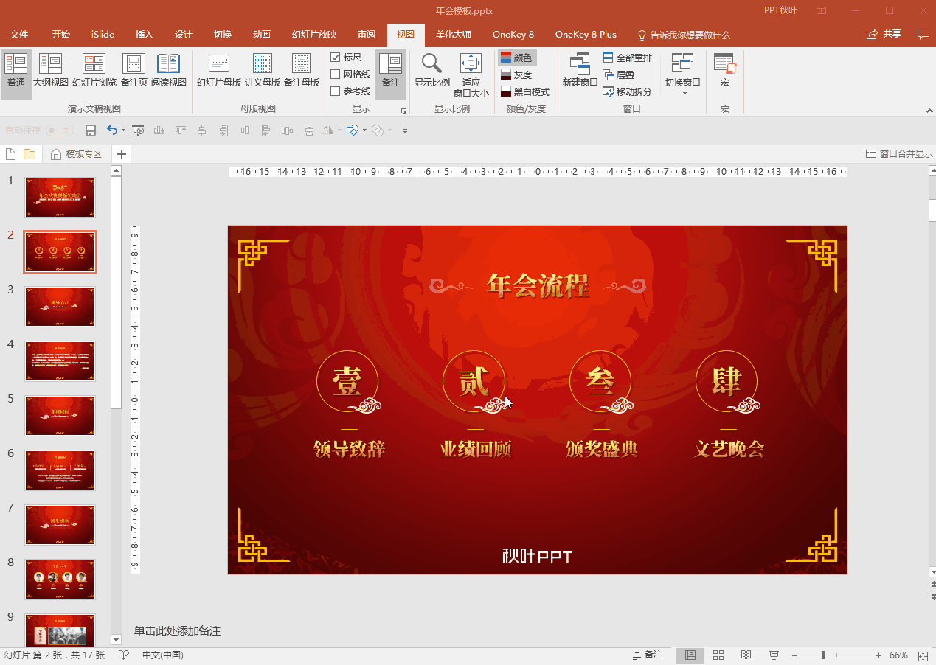Open ribbon display options in title bar

click(821, 10)
